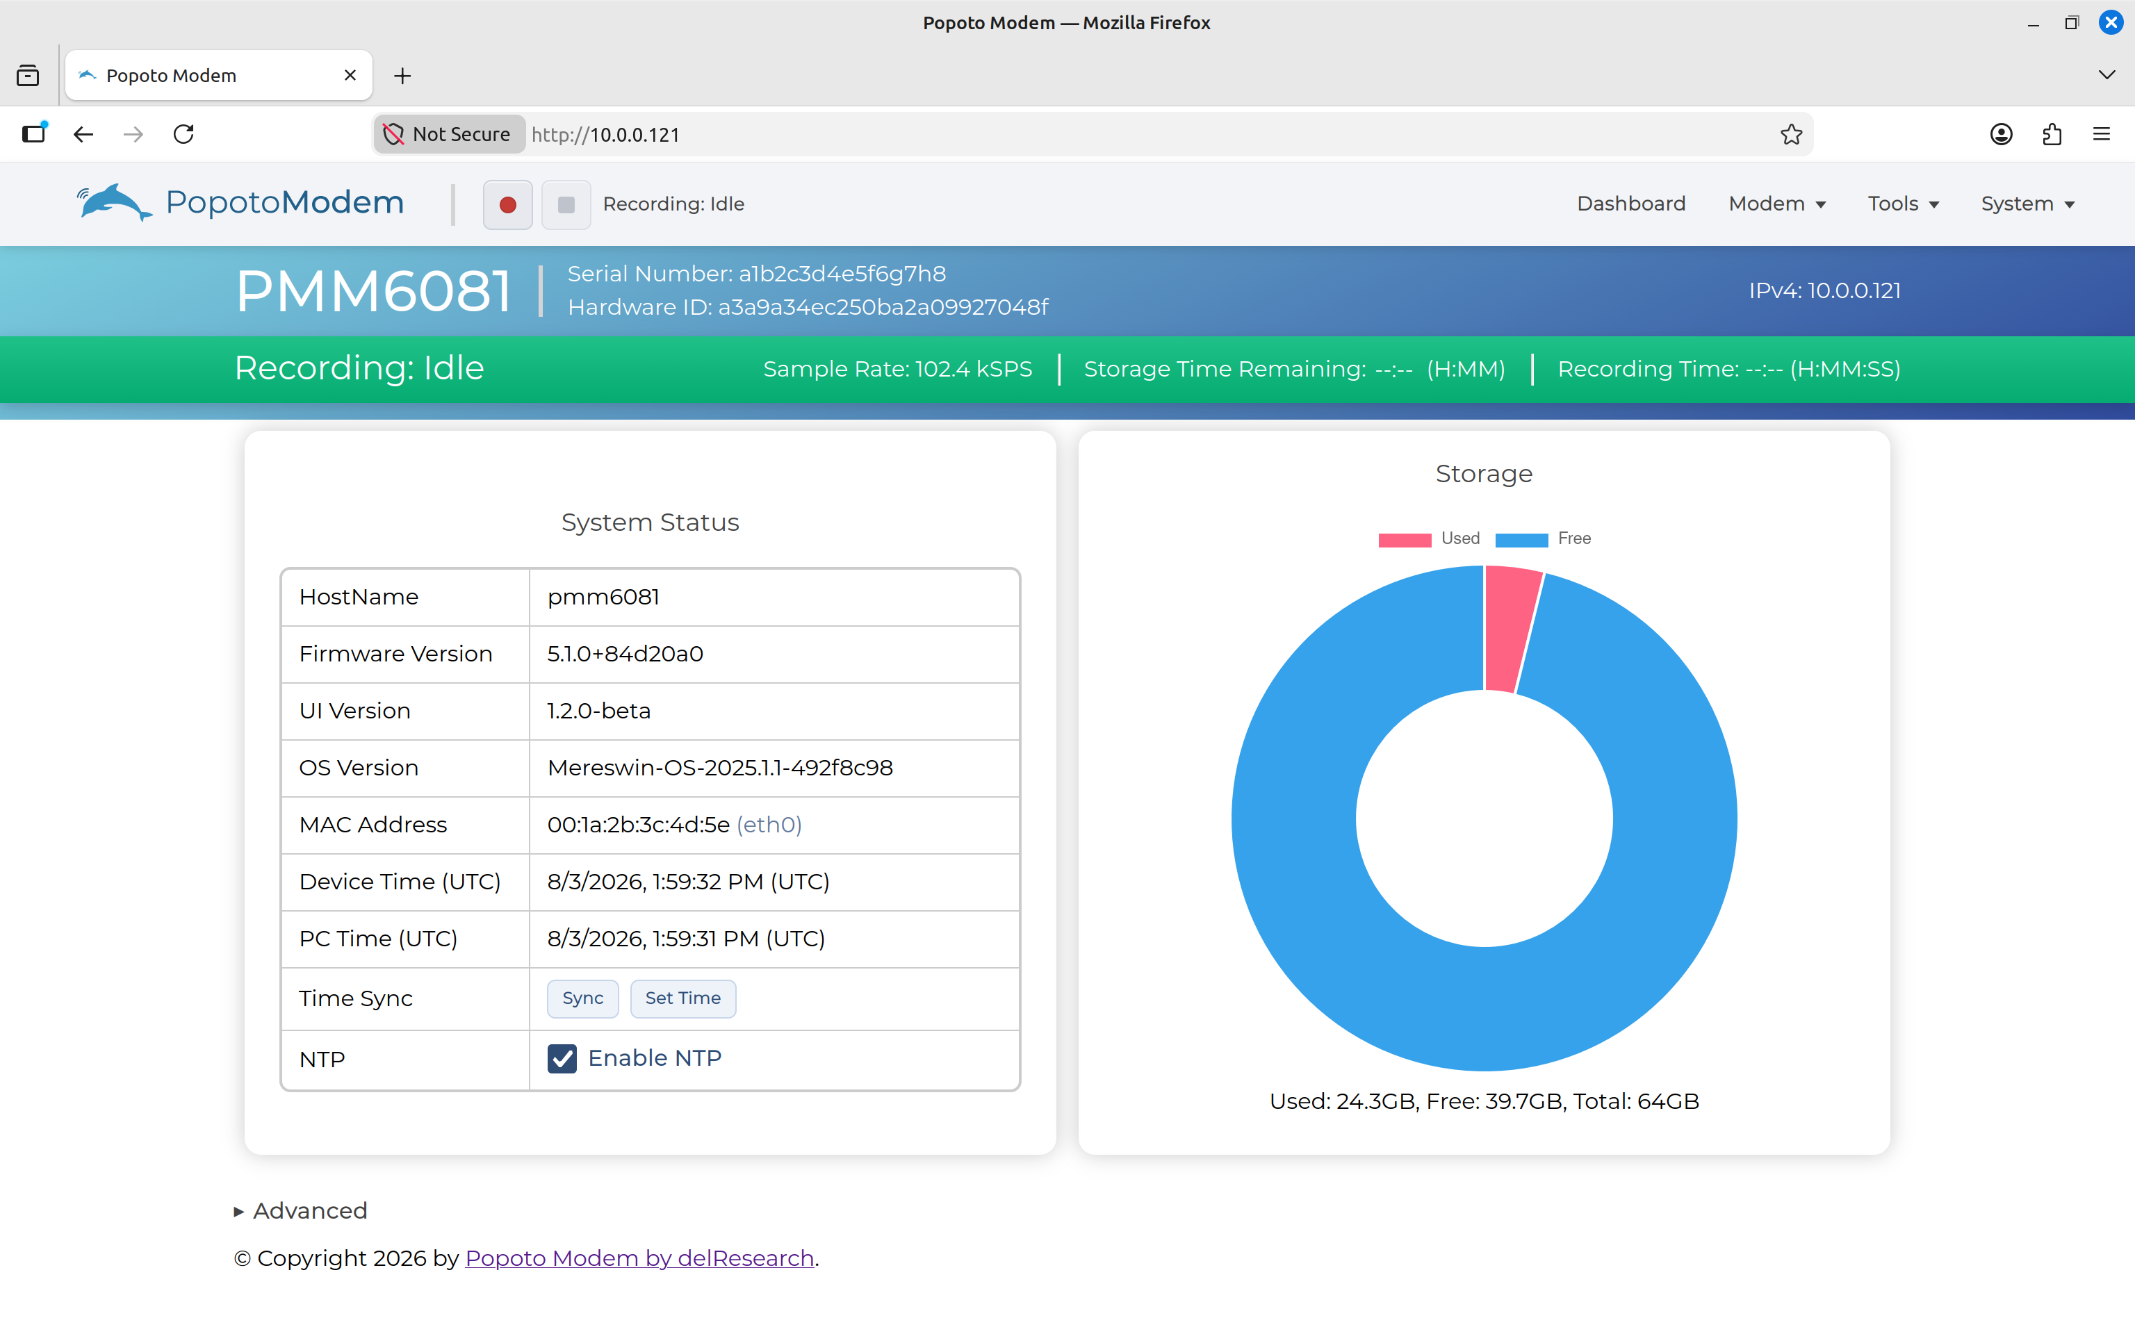The width and height of the screenshot is (2135, 1334).
Task: Click the pink Used slice of storage donut
Action: (1510, 631)
